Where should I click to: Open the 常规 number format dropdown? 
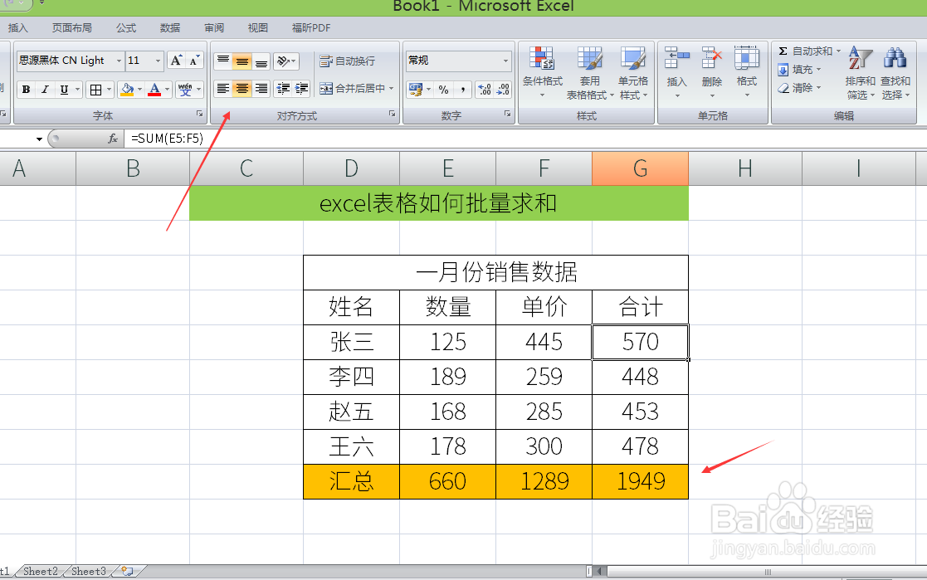pos(457,60)
